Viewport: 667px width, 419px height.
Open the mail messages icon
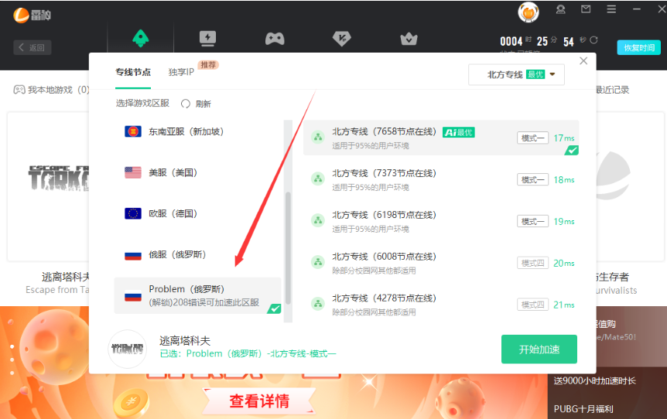(x=586, y=9)
